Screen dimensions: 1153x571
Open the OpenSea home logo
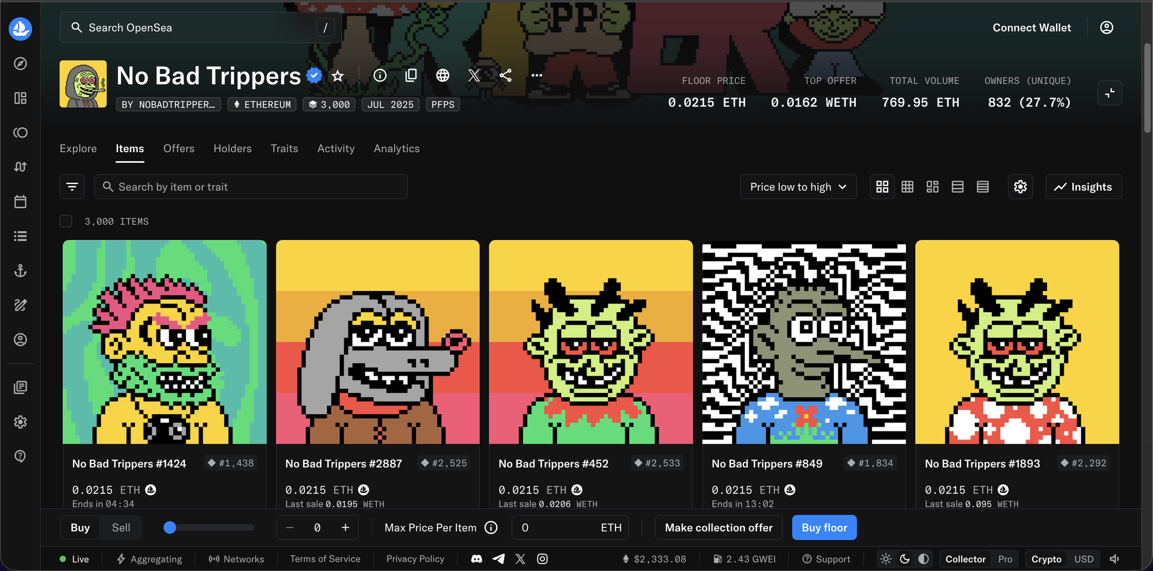click(20, 29)
